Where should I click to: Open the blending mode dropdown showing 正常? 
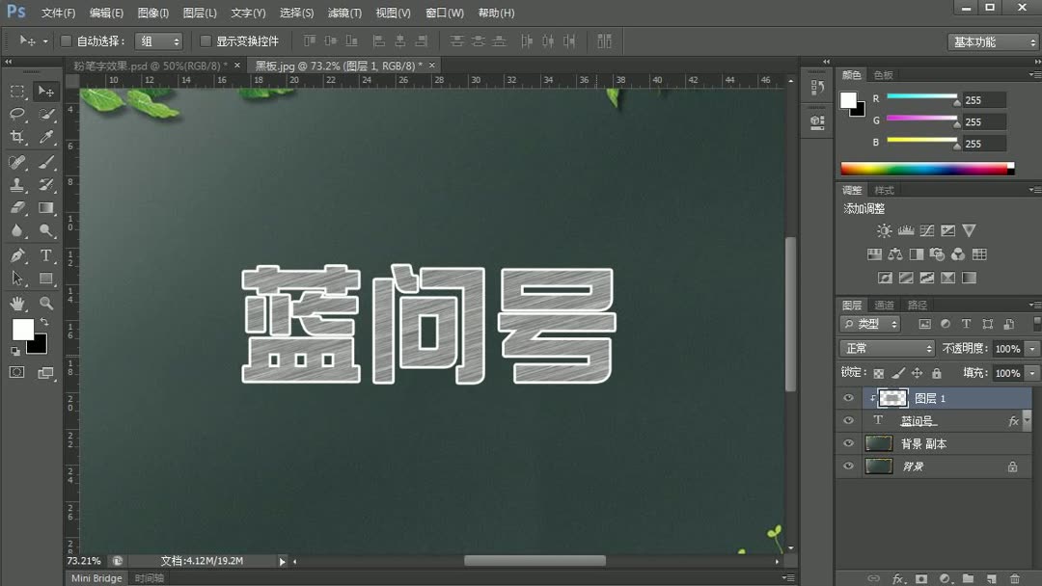click(x=886, y=348)
